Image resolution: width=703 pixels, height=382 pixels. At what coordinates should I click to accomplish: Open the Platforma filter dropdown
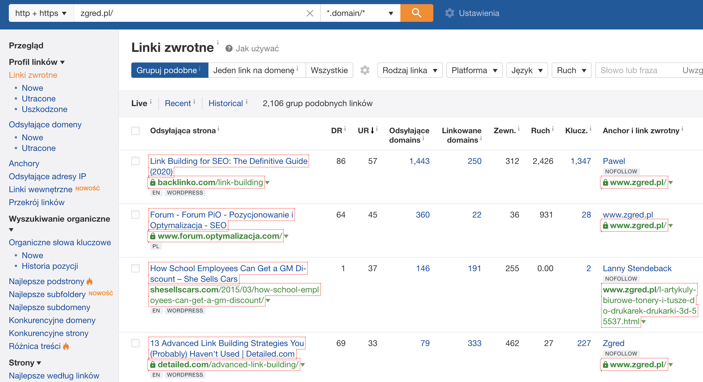point(474,70)
